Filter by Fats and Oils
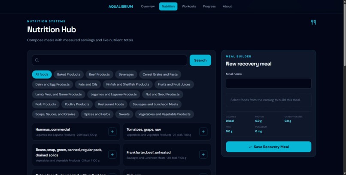Viewport: 346px width, 175px height. [88, 84]
